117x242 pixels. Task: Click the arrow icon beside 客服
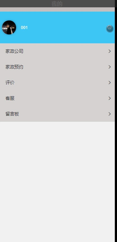(110, 98)
